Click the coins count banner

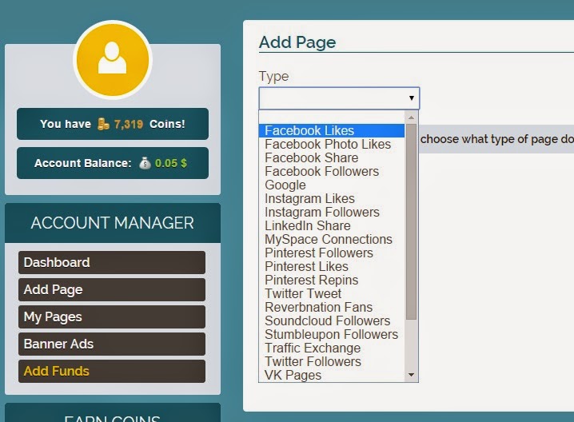[x=113, y=124]
